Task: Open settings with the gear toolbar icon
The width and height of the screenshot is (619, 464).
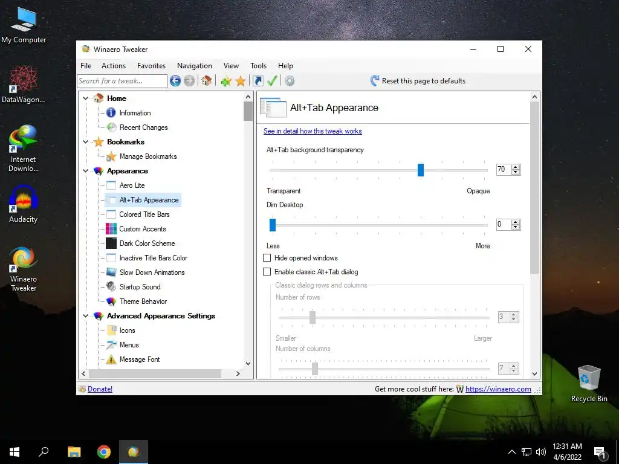Action: pos(290,81)
